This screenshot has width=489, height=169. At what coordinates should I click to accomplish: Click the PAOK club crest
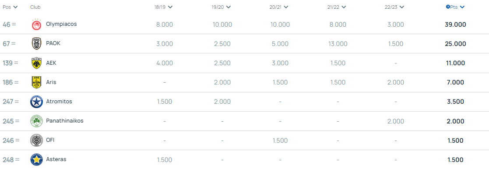tap(36, 44)
